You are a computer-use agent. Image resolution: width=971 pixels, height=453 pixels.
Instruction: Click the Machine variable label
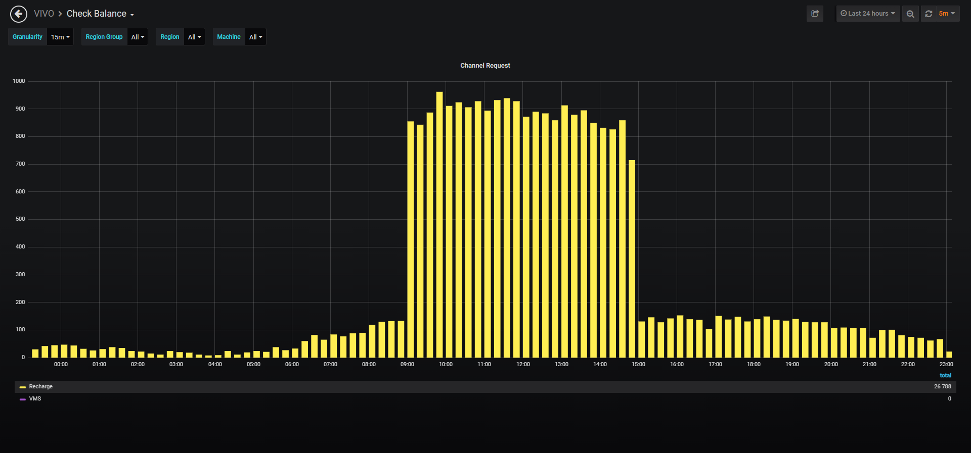(x=229, y=37)
